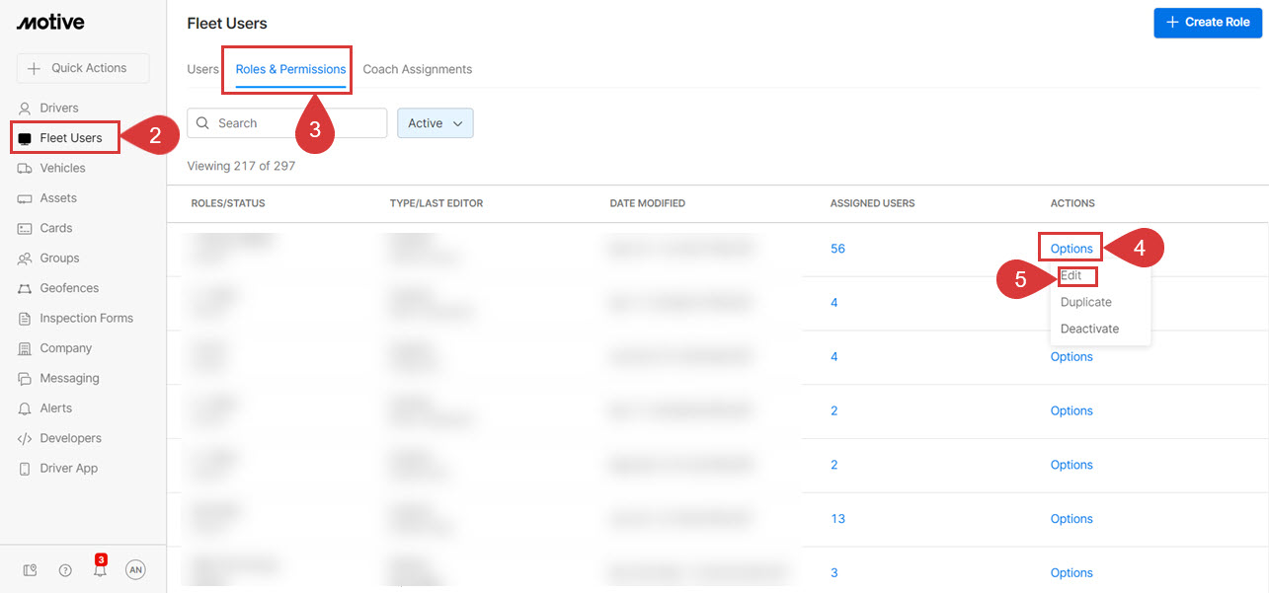This screenshot has height=593, width=1269.
Task: Click the AN user avatar
Action: pyautogui.click(x=135, y=569)
